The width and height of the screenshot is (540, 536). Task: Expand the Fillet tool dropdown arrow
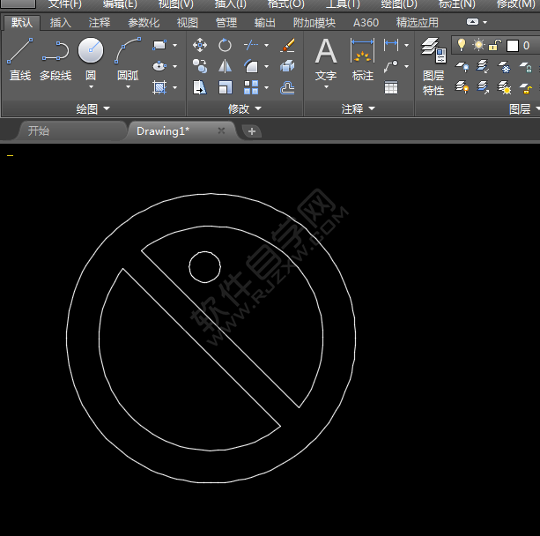tap(267, 66)
